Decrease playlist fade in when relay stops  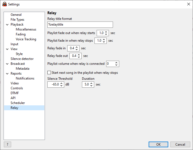point(104,42)
